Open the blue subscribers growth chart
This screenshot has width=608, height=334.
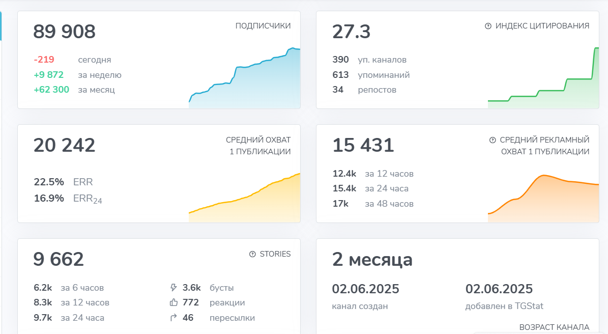[x=244, y=77]
